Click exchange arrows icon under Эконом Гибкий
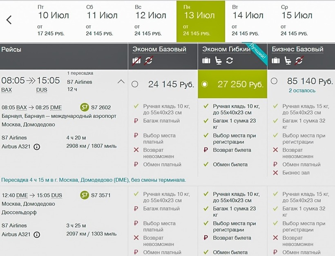This screenshot has height=256, width=335. click(230, 61)
